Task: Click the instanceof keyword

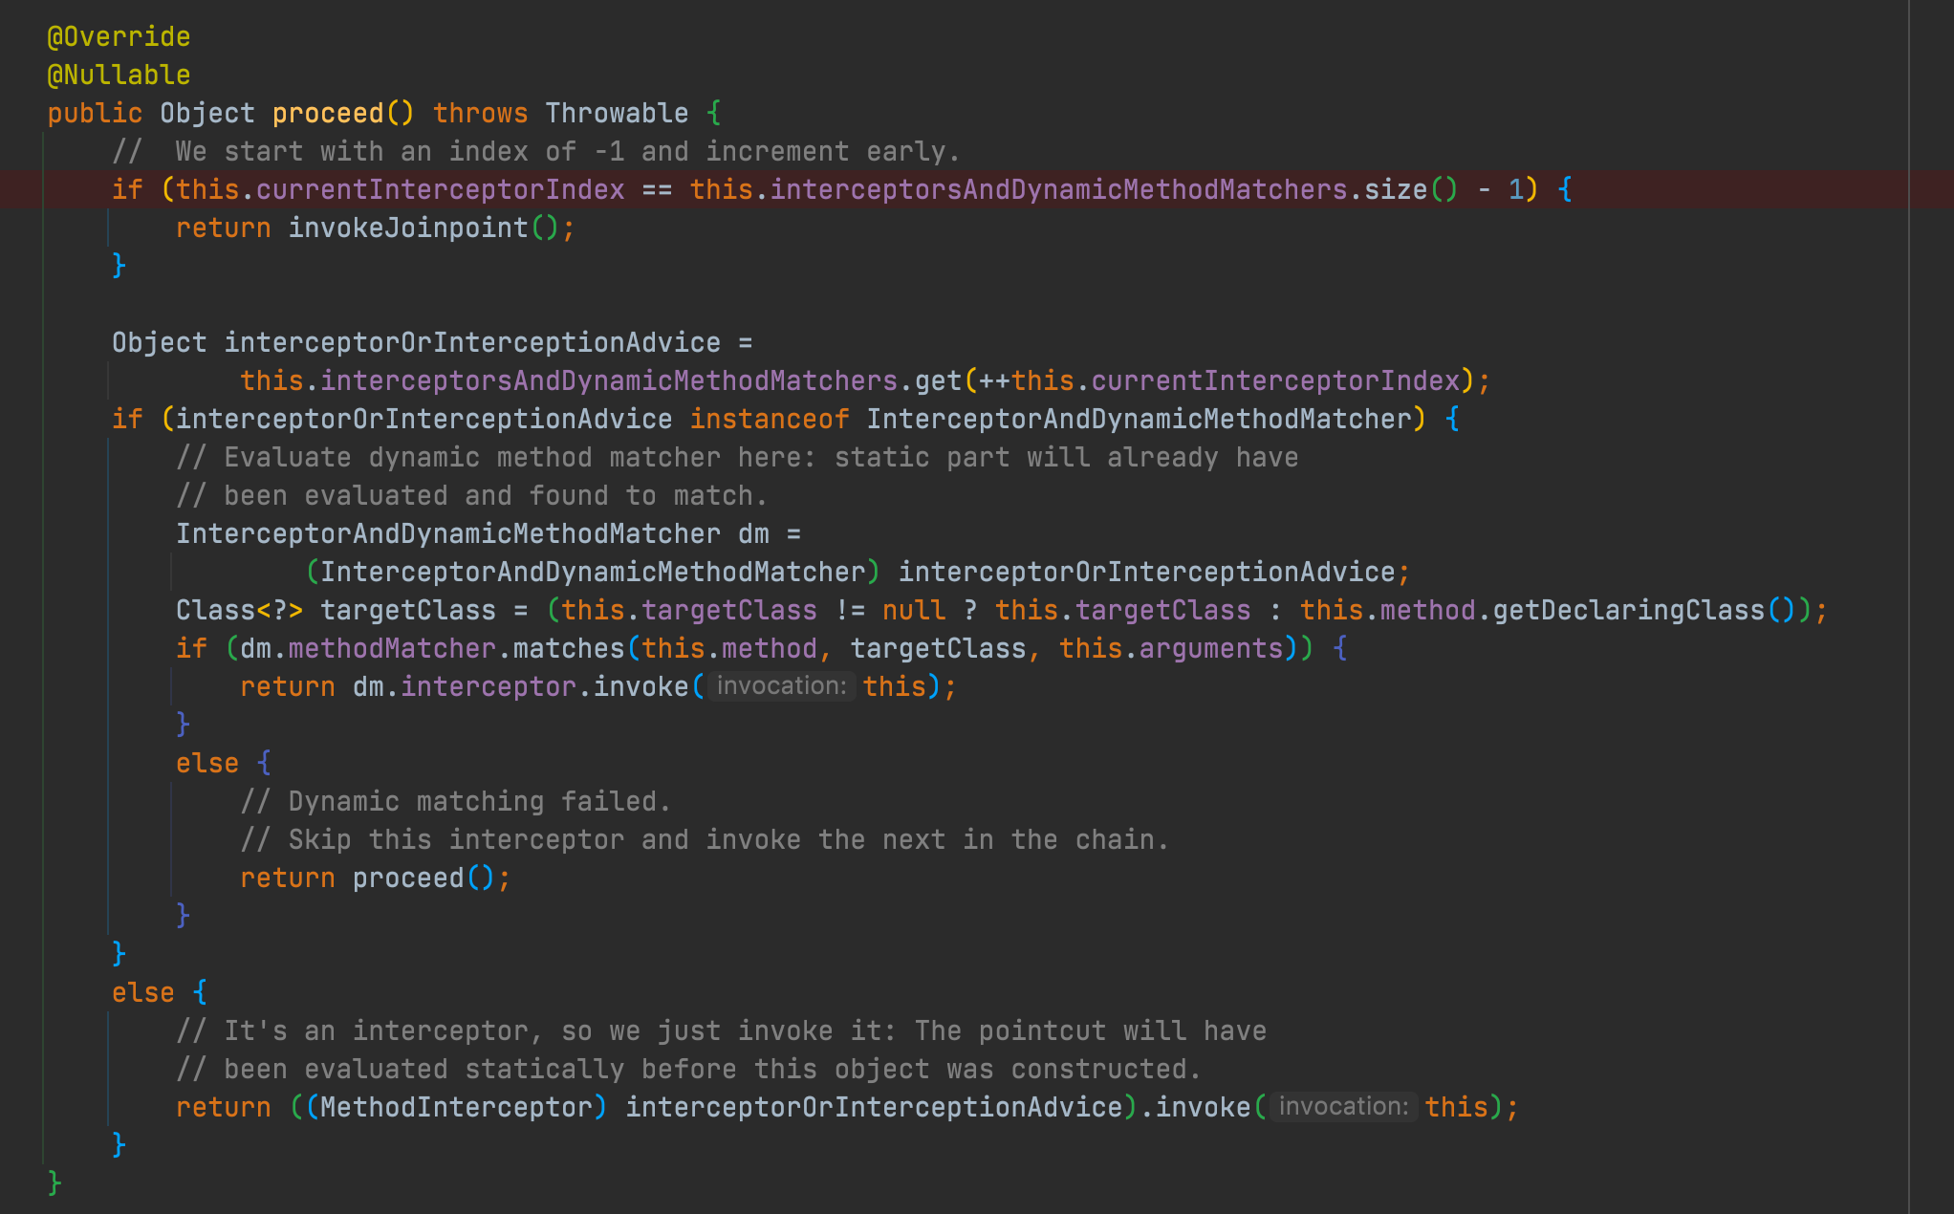Action: [770, 420]
